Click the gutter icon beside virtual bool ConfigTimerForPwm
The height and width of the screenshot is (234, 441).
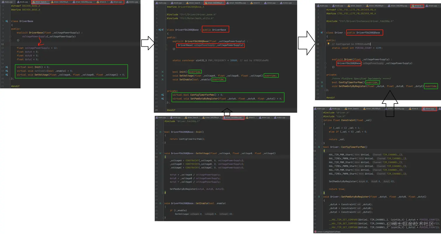coord(163,95)
